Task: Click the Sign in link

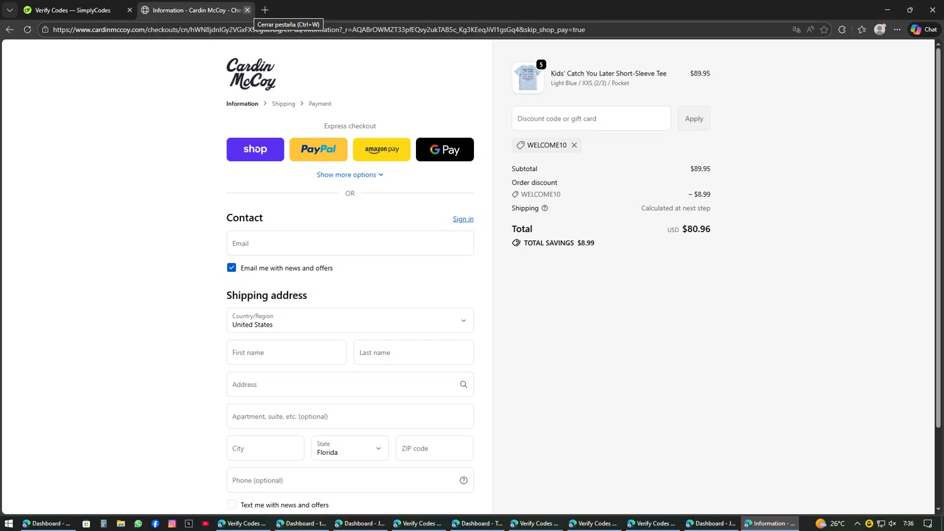Action: (463, 219)
